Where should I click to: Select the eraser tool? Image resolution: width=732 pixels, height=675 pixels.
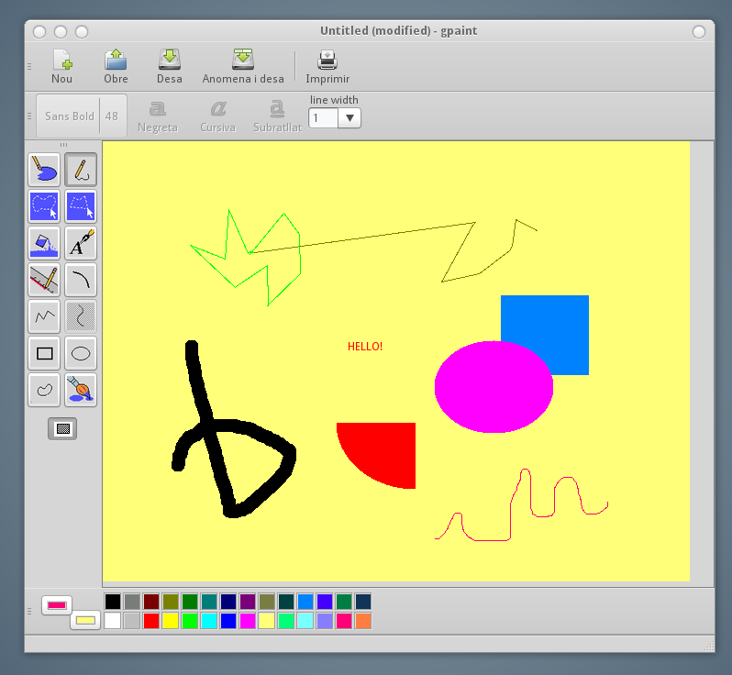44,169
